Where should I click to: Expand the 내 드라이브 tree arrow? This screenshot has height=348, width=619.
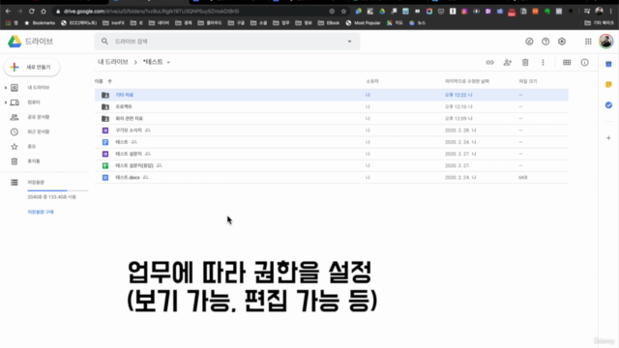coord(6,88)
